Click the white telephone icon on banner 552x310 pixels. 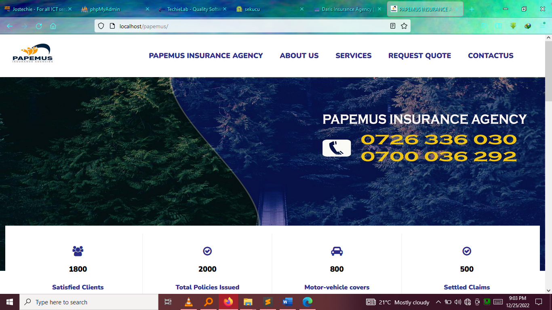336,148
